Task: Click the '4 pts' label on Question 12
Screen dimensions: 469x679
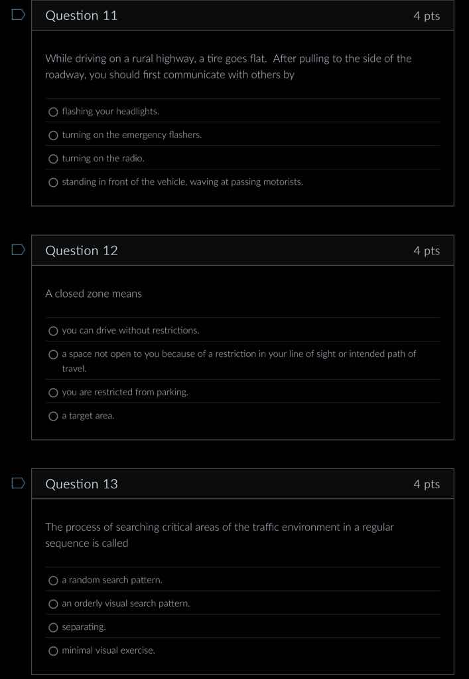Action: coord(427,250)
